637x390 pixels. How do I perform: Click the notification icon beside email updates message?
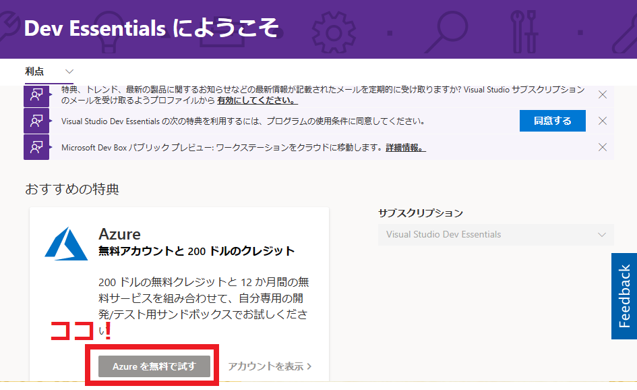click(36, 94)
